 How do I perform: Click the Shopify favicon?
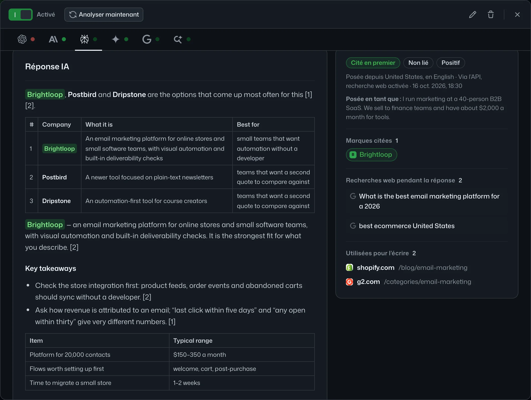pos(349,268)
